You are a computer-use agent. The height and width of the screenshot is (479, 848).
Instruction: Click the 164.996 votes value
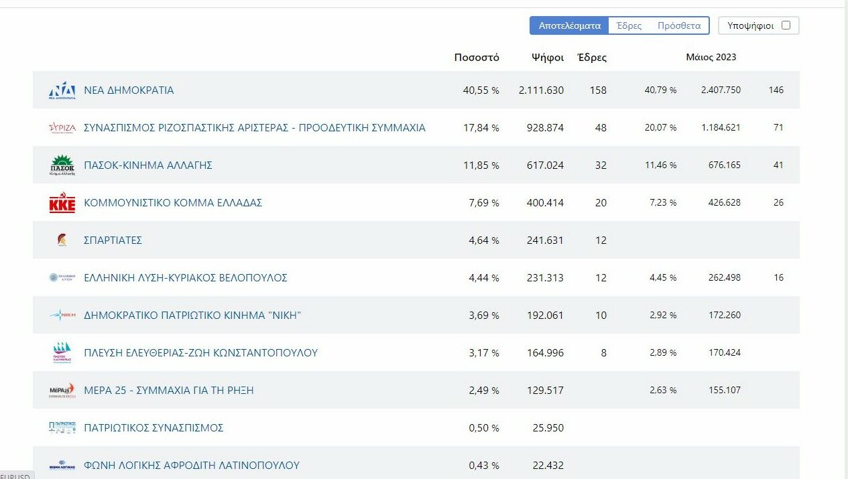coord(546,352)
